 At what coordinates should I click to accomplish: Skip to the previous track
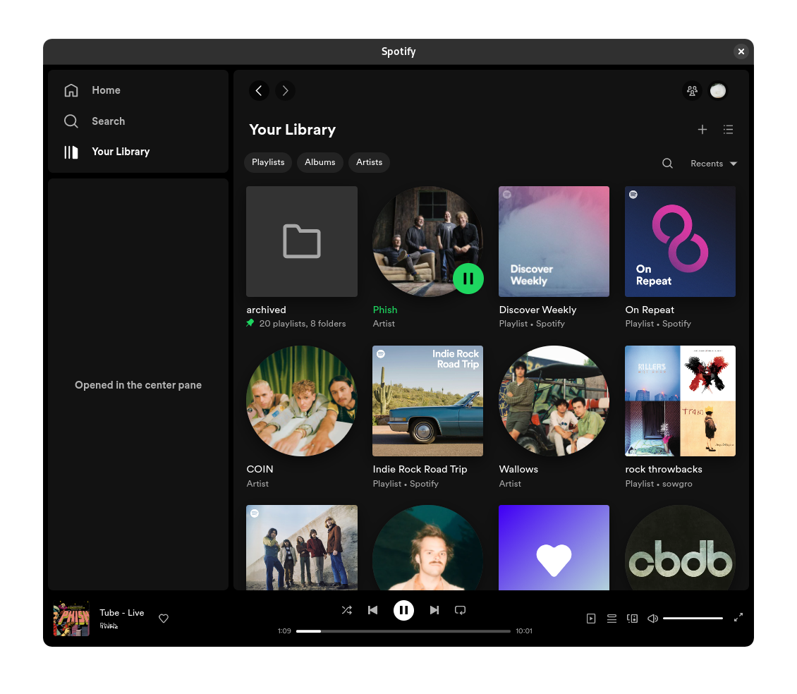click(372, 610)
